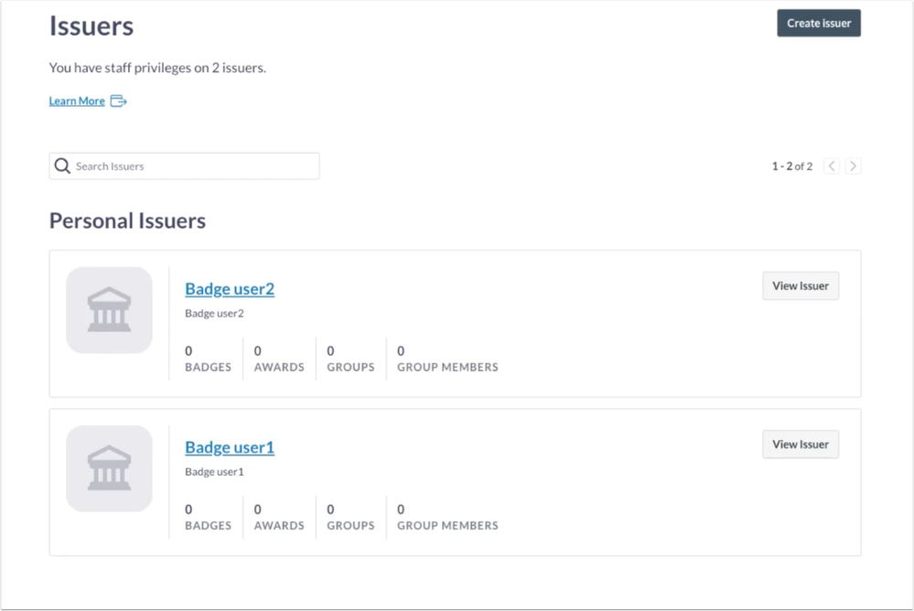Open the Create issuer button
914x611 pixels.
[818, 23]
